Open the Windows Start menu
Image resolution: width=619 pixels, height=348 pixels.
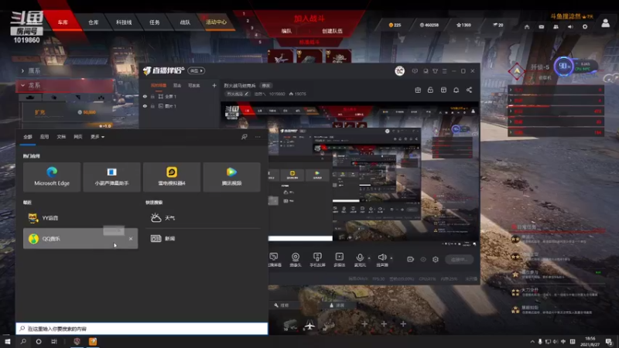(x=8, y=342)
